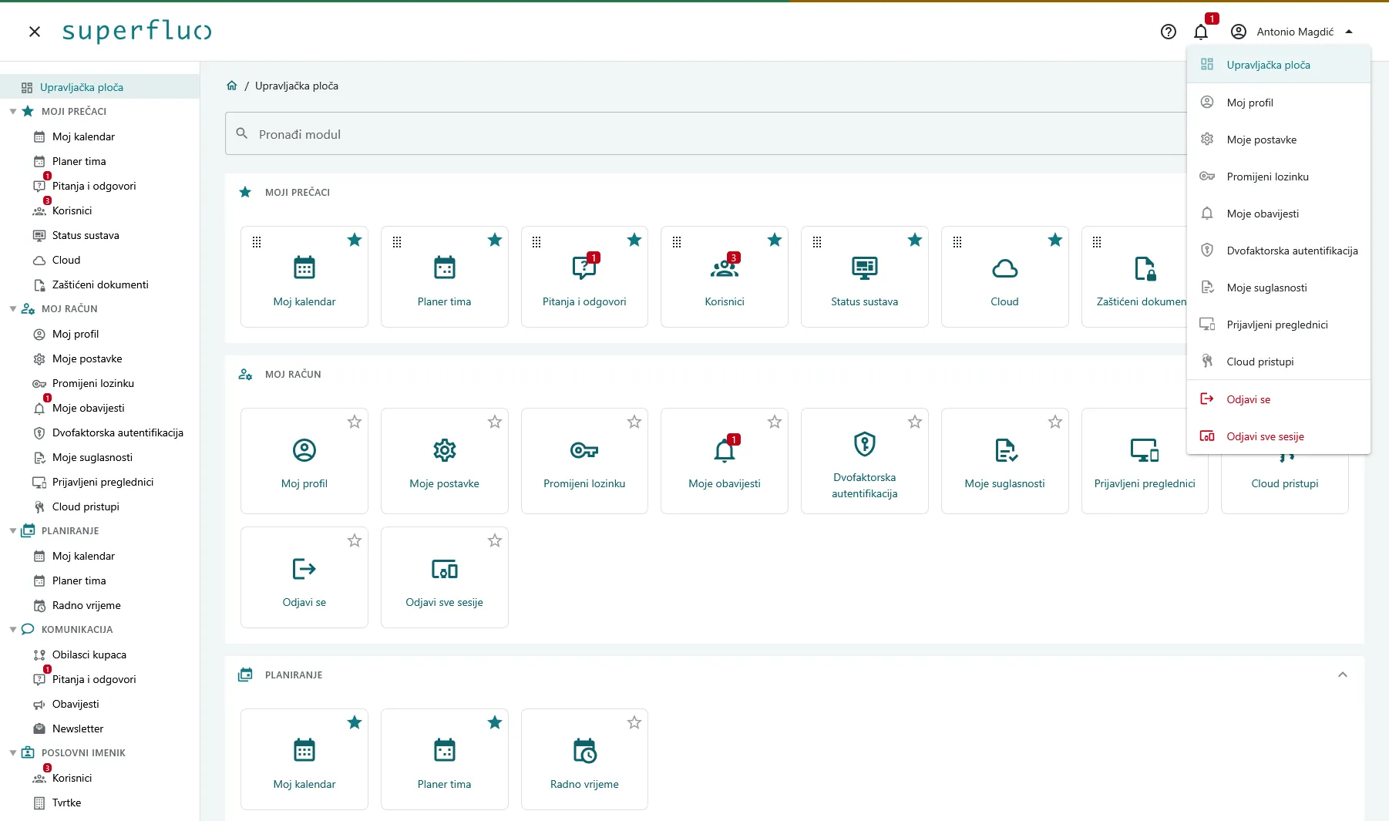Unfavorite the Status sustava shortcut star
Screen dimensions: 1389x821
[915, 240]
